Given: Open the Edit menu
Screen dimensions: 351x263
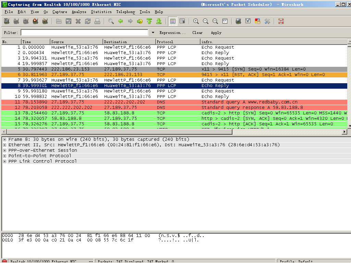Looking at the screenshot, I should coord(22,12).
